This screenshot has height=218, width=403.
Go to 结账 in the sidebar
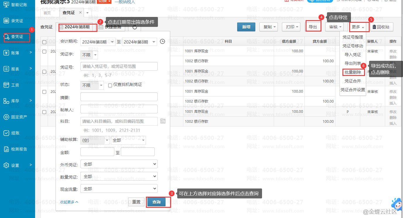15,133
